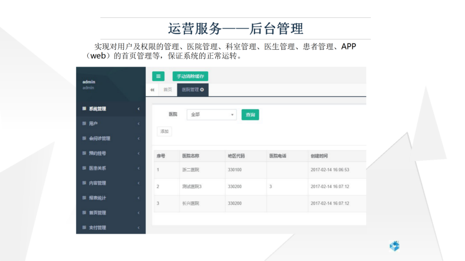Open the 用户 menu label
Viewport: 465px width, 261px height.
click(x=94, y=124)
